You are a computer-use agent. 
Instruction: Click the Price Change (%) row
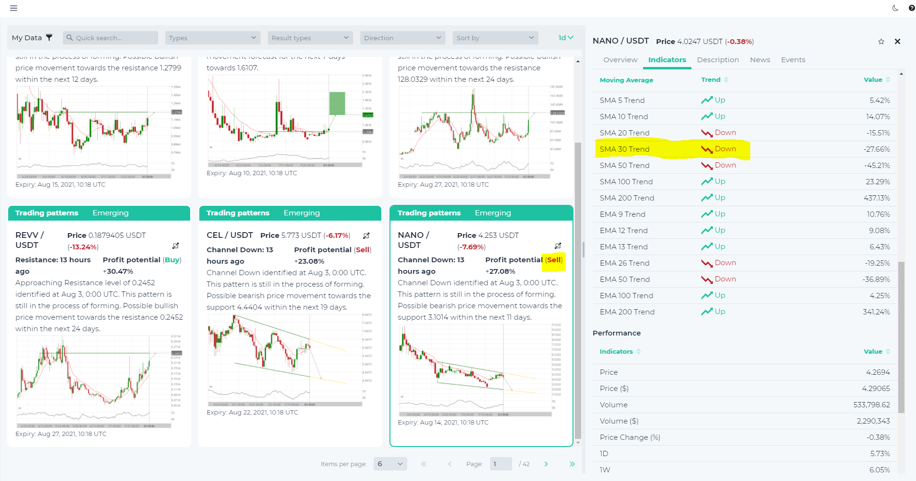pyautogui.click(x=744, y=437)
